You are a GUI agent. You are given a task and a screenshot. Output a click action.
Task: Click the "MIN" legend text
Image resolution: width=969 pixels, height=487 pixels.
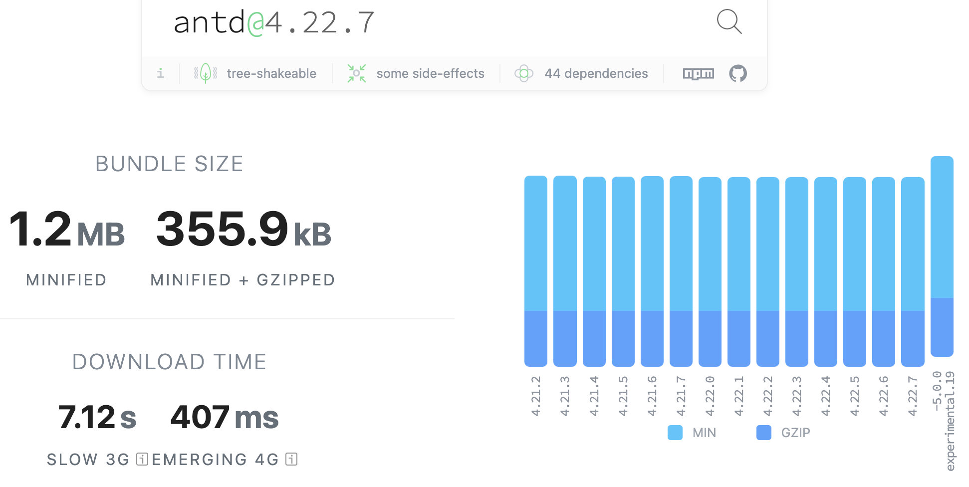pyautogui.click(x=704, y=433)
